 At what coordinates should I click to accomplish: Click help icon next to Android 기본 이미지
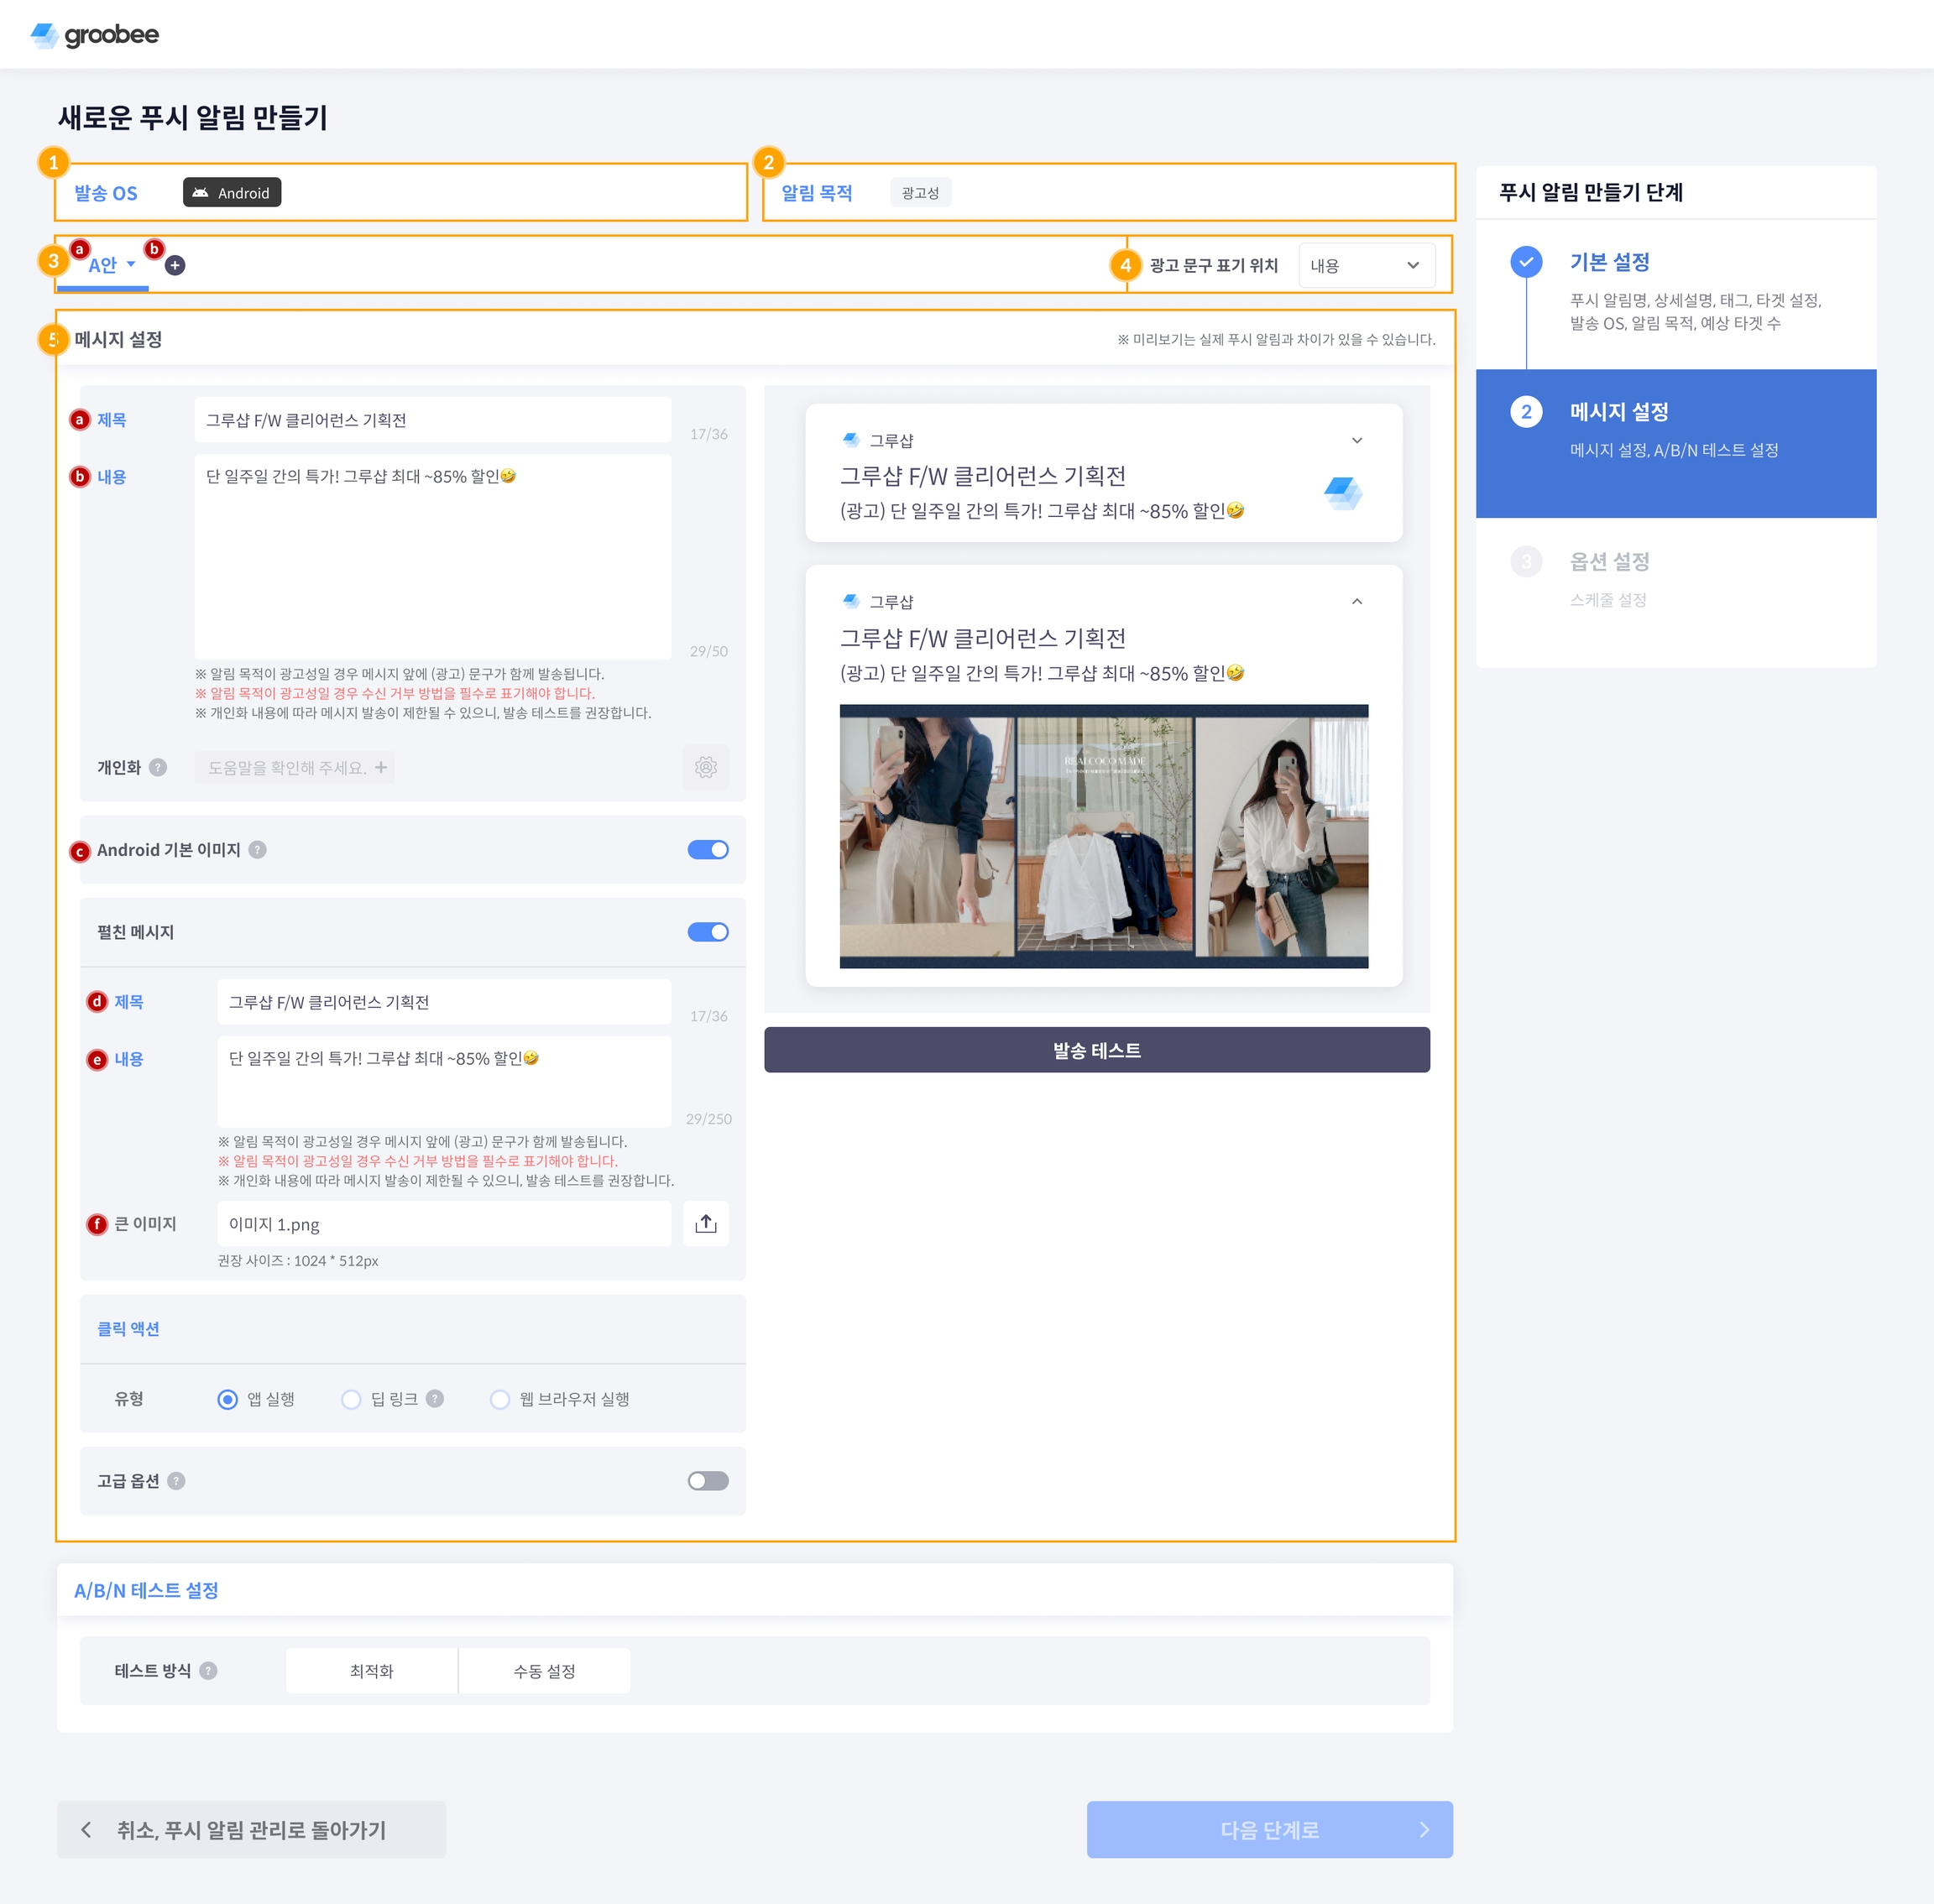point(257,849)
